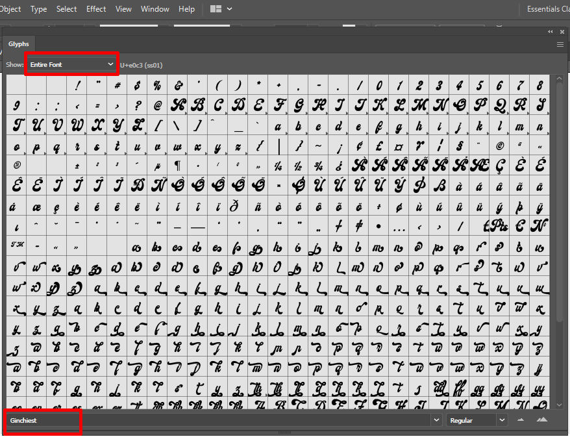Open the Glyphs panel options menu
Viewport: 570px width, 439px height.
coord(560,44)
